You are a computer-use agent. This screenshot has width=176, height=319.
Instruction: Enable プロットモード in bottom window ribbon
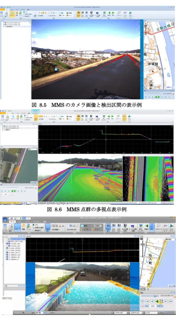tap(171, 228)
